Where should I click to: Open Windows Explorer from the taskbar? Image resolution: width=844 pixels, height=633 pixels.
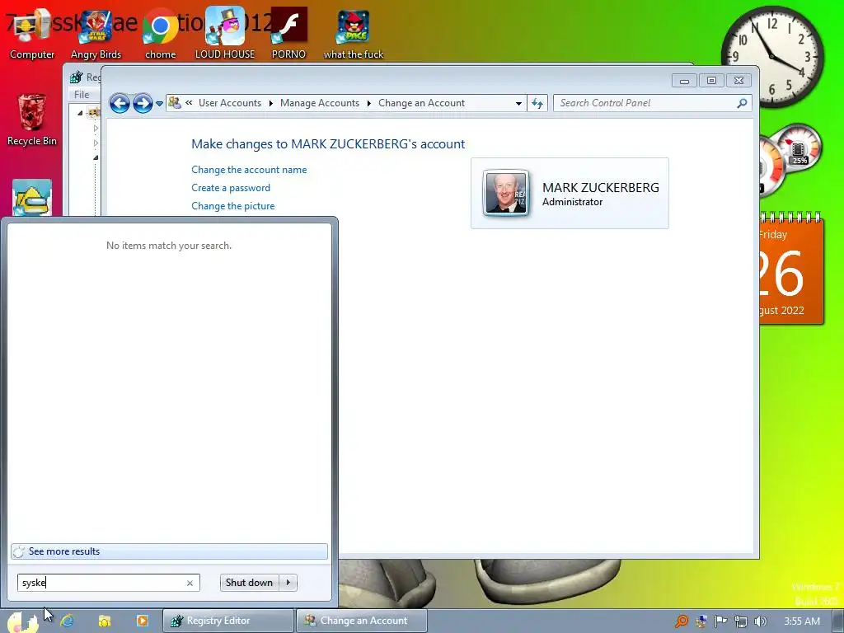point(105,621)
